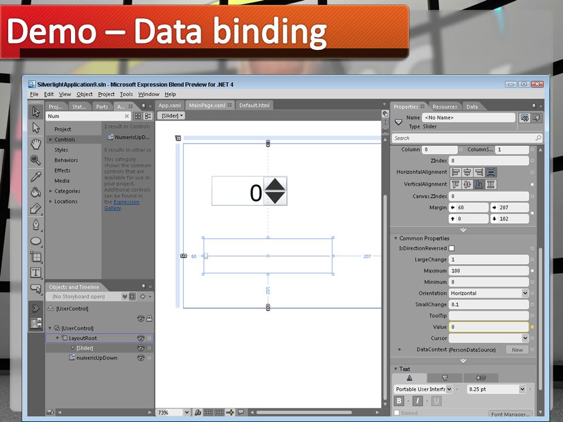Open the Object menu

84,94
